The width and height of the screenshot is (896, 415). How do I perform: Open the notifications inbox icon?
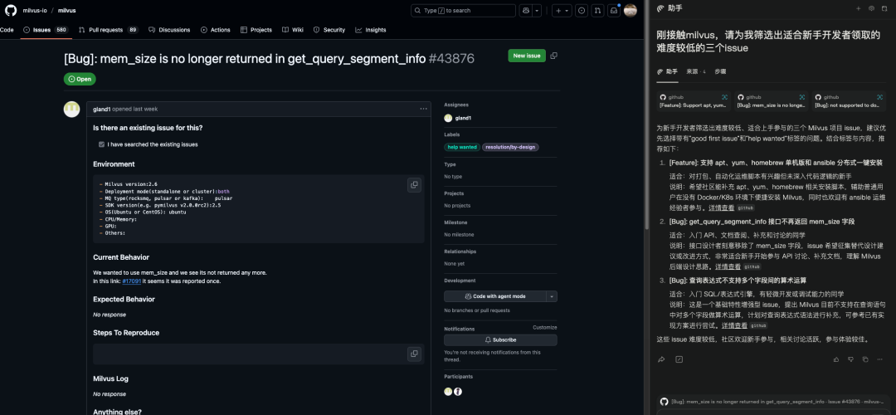click(x=614, y=10)
